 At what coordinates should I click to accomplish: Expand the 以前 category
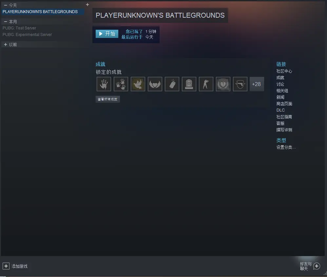[6, 44]
